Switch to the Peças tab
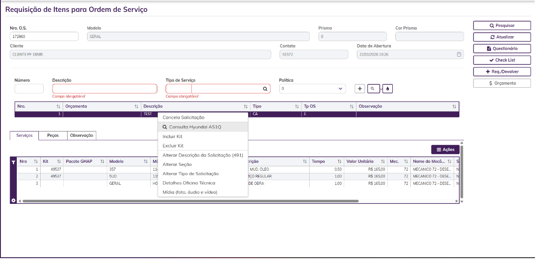The height and width of the screenshot is (259, 538). point(53,135)
